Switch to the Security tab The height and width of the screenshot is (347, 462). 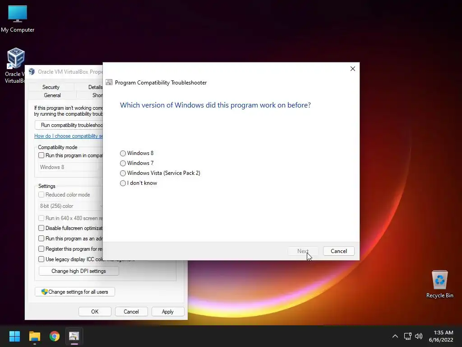[x=51, y=87]
